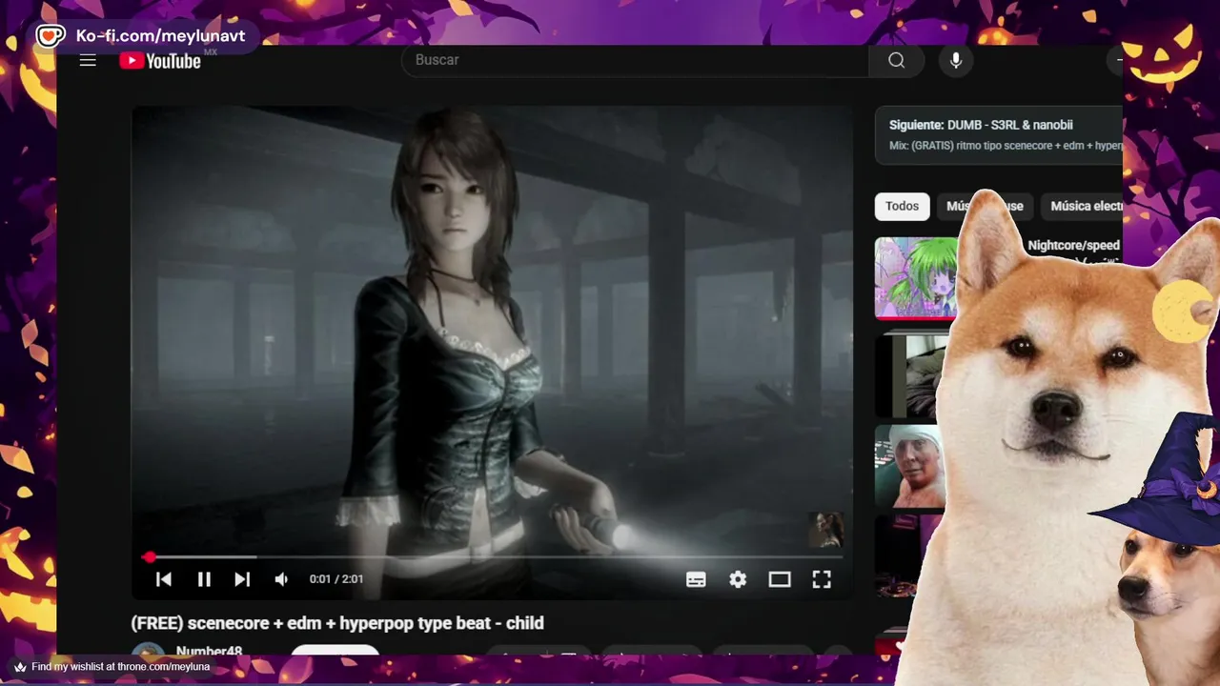Click the video title scenecore type beat
This screenshot has height=686, width=1220.
coord(337,623)
